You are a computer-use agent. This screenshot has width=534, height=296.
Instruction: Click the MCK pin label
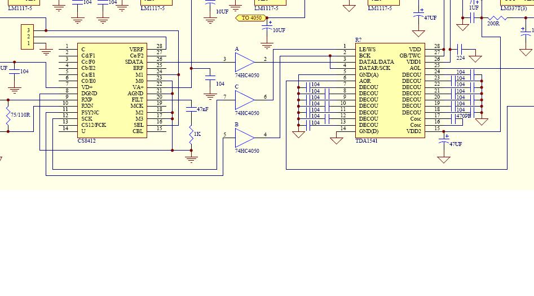click(x=137, y=106)
